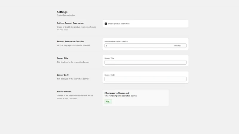Click Time remaining until reservation expires text
This screenshot has height=134, width=239.
[121, 96]
